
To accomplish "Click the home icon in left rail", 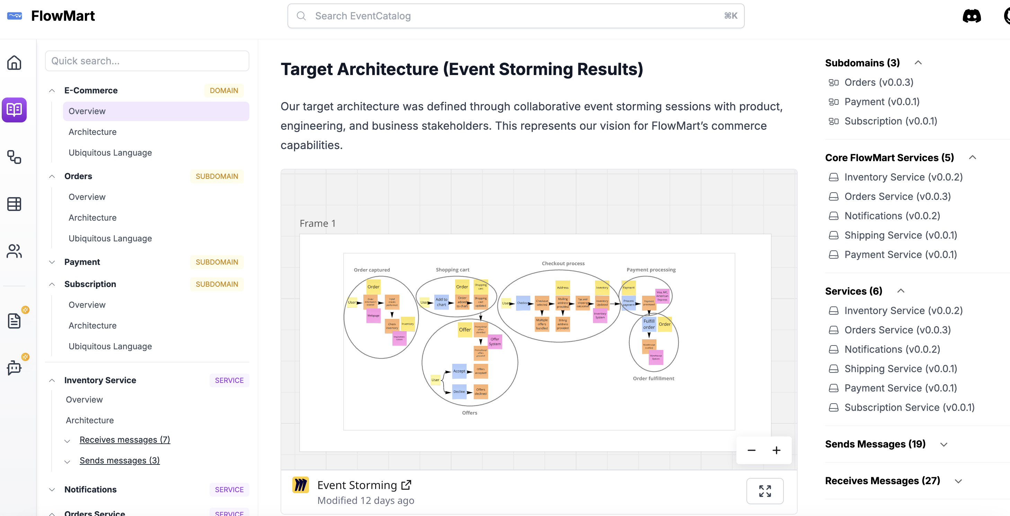I will 14,63.
